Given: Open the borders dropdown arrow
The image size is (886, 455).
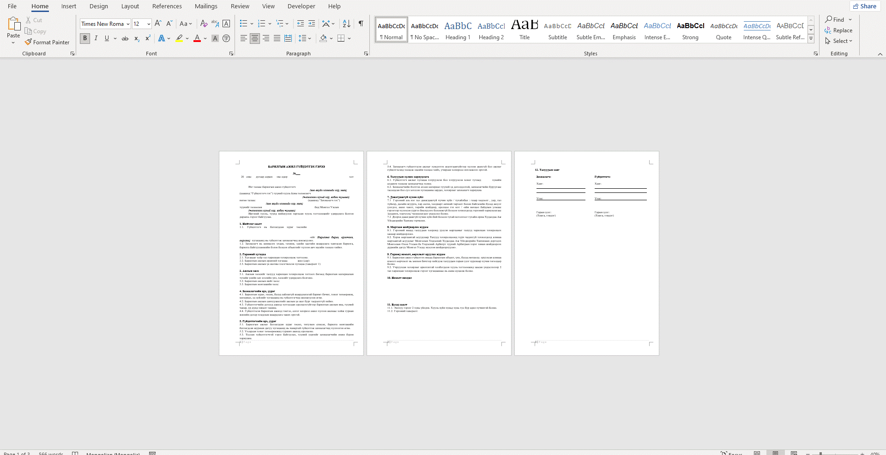Looking at the screenshot, I should [349, 38].
